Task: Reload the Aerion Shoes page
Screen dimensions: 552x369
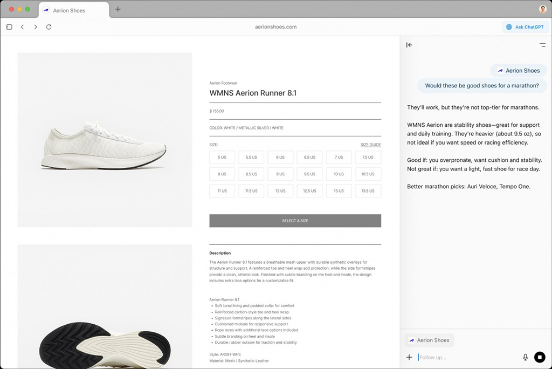Action: click(x=49, y=27)
